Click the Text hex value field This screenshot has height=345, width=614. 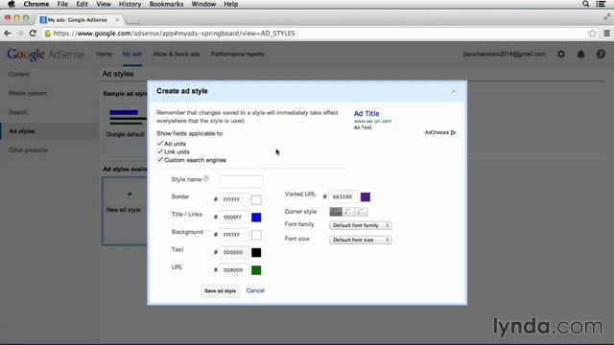pyautogui.click(x=234, y=252)
